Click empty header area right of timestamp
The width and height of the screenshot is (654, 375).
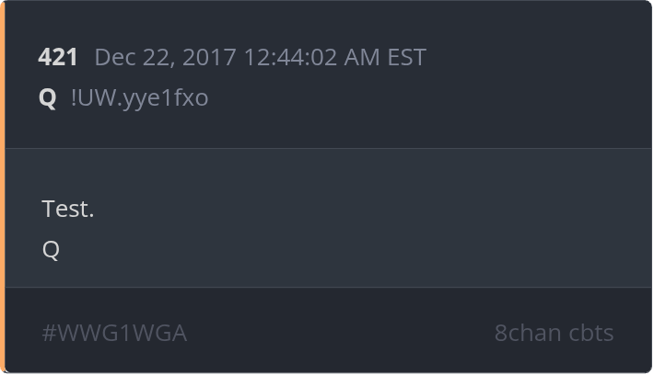[x=538, y=57]
